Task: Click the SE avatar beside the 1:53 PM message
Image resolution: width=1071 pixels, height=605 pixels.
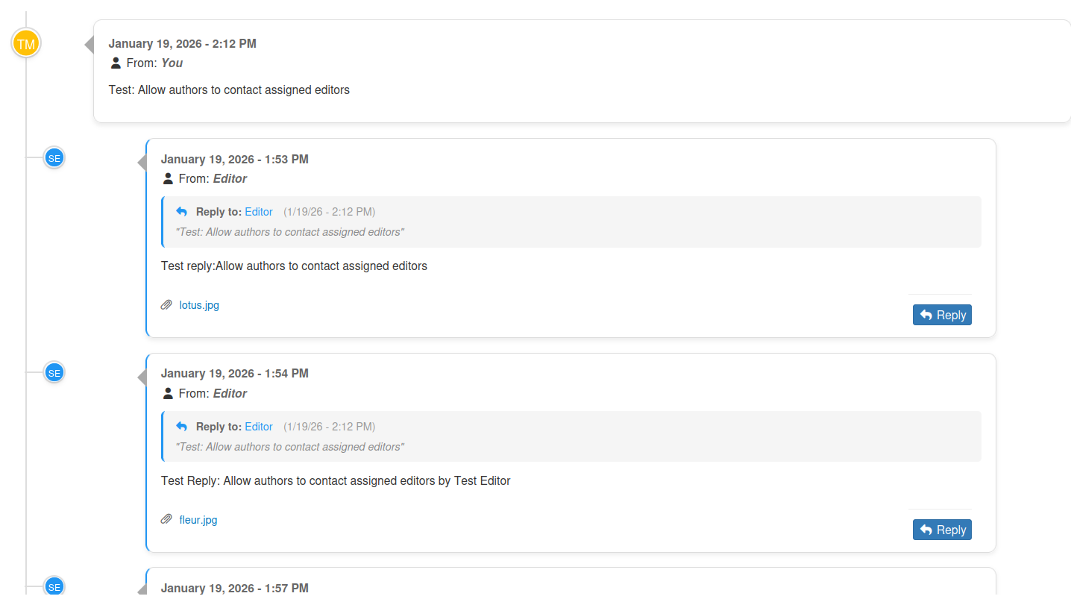Action: (54, 157)
